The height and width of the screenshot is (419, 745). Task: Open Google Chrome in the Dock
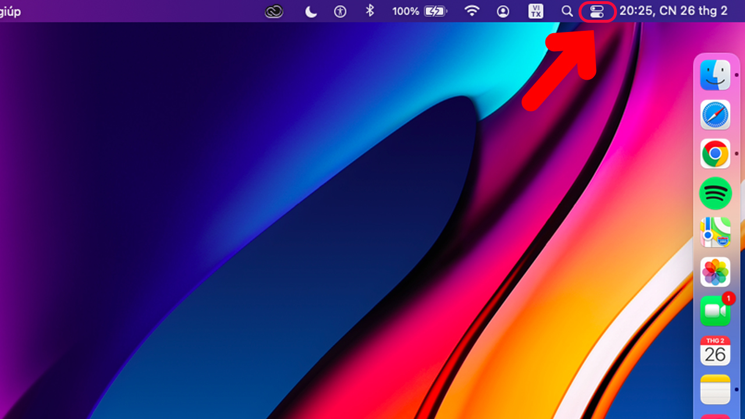click(x=715, y=154)
